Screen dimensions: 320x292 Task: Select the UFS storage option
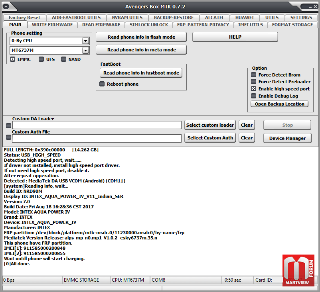pos(41,59)
